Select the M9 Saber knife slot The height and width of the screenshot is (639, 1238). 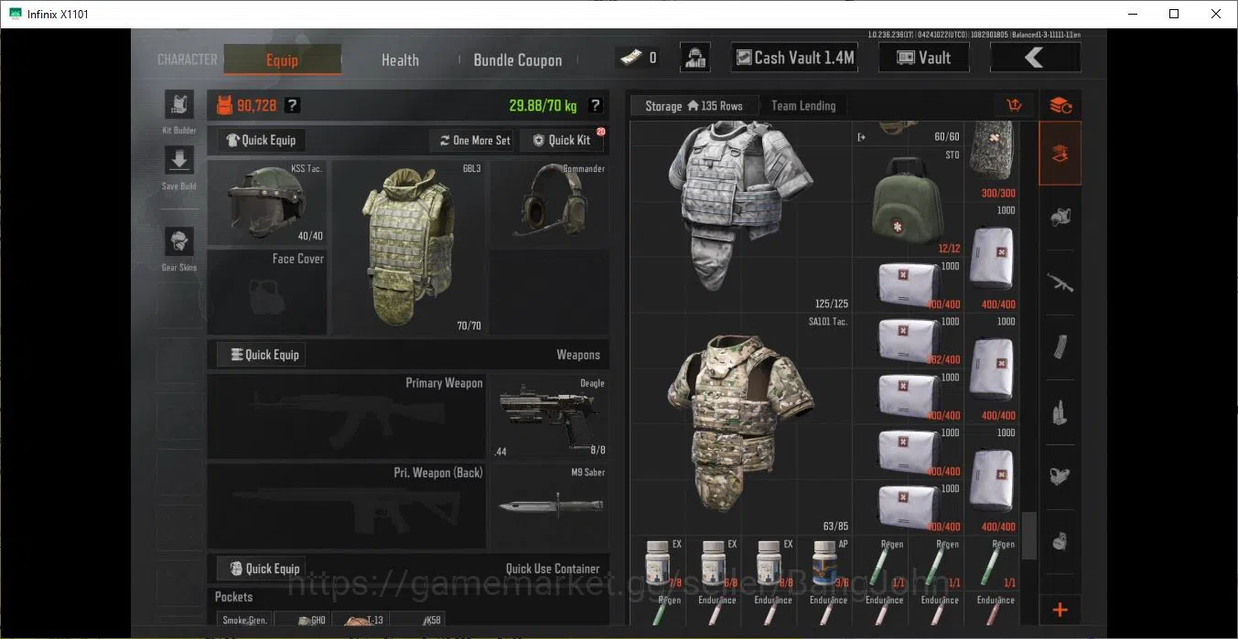pyautogui.click(x=549, y=506)
